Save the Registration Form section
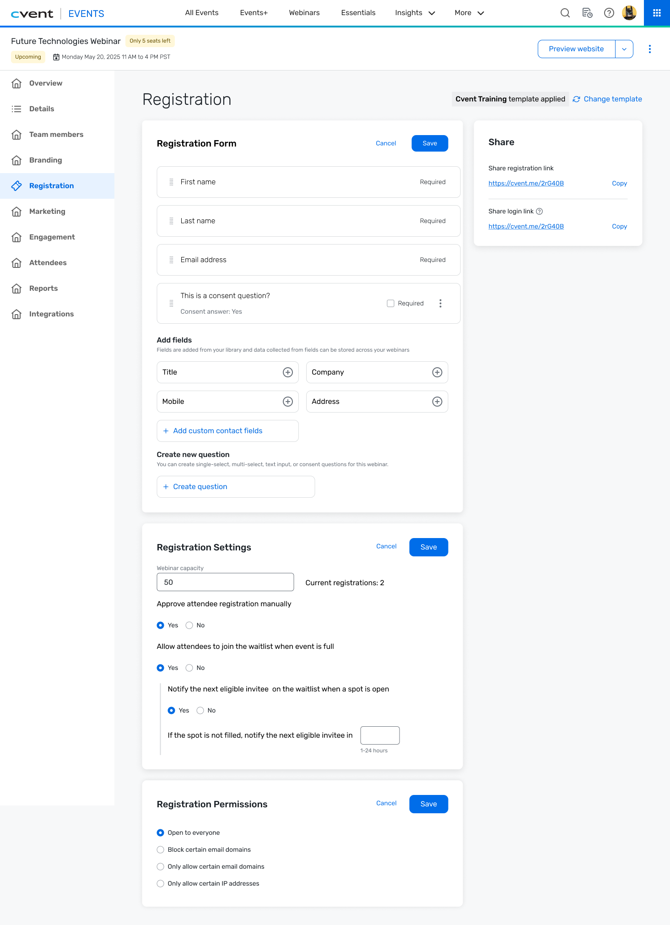The height and width of the screenshot is (925, 670). (429, 143)
